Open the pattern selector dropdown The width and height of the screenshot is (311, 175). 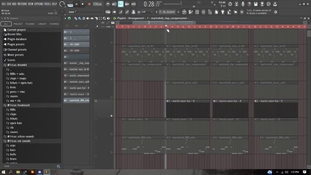[x=167, y=12]
